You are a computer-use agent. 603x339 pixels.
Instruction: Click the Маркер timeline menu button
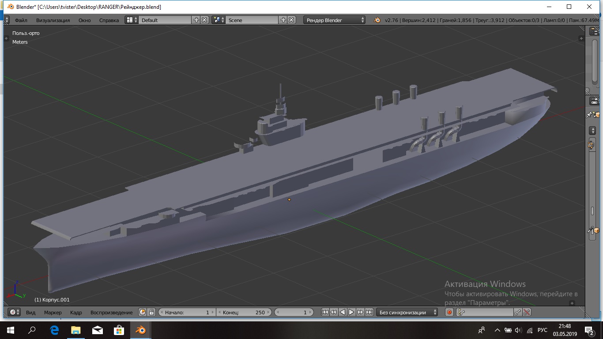(x=53, y=312)
